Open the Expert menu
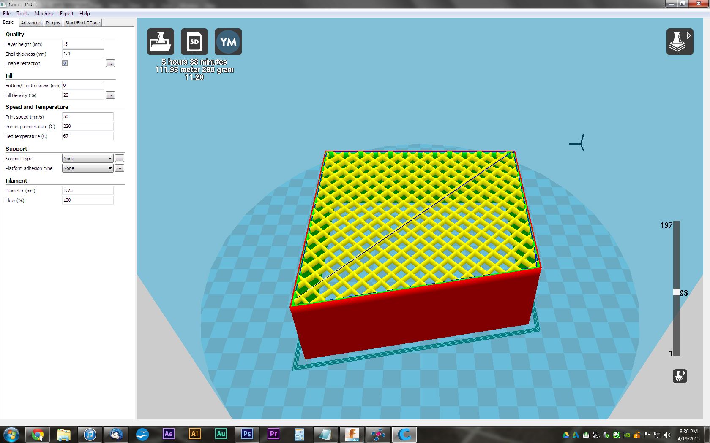This screenshot has height=443, width=710. coord(66,14)
